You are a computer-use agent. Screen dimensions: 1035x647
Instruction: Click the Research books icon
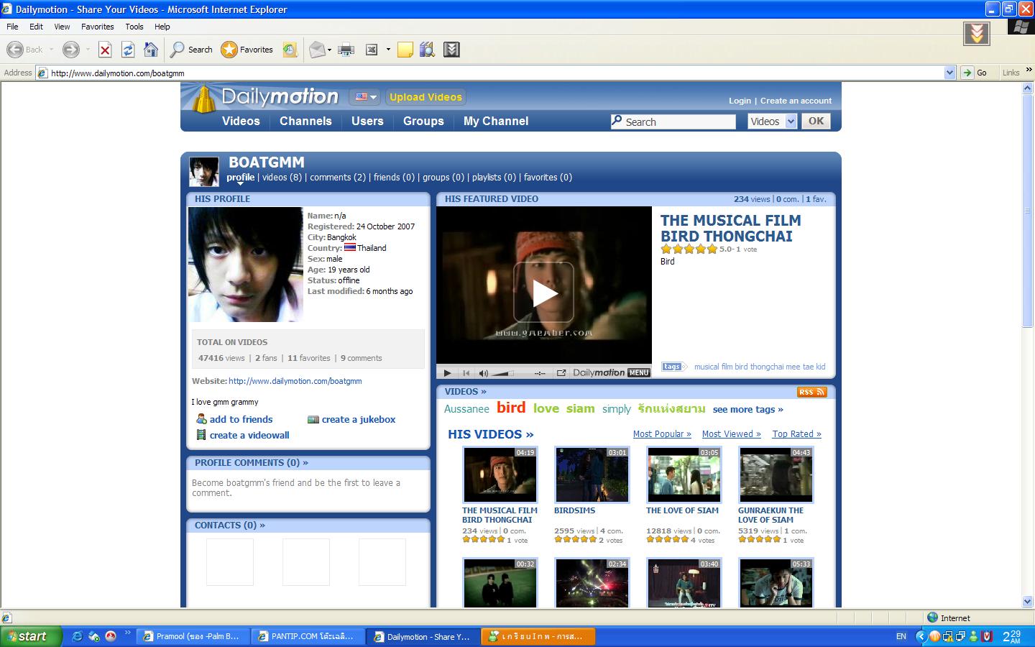tap(428, 50)
